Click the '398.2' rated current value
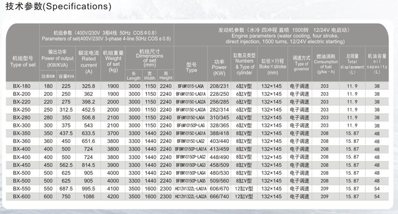The width and height of the screenshot is (398, 214). (88, 102)
